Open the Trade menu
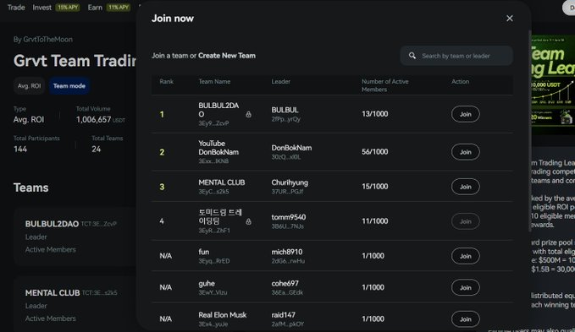 pos(16,8)
